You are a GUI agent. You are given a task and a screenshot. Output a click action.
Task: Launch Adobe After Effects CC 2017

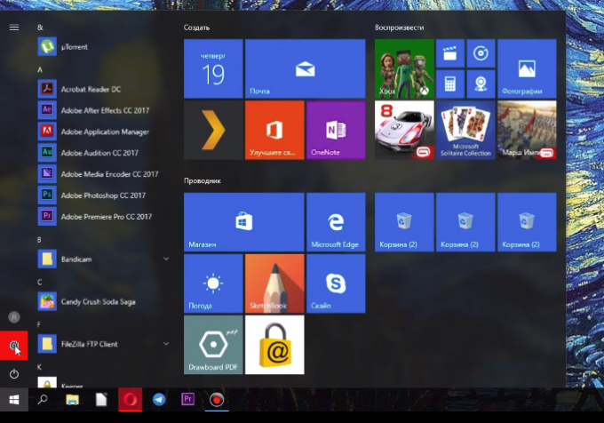[x=103, y=110]
